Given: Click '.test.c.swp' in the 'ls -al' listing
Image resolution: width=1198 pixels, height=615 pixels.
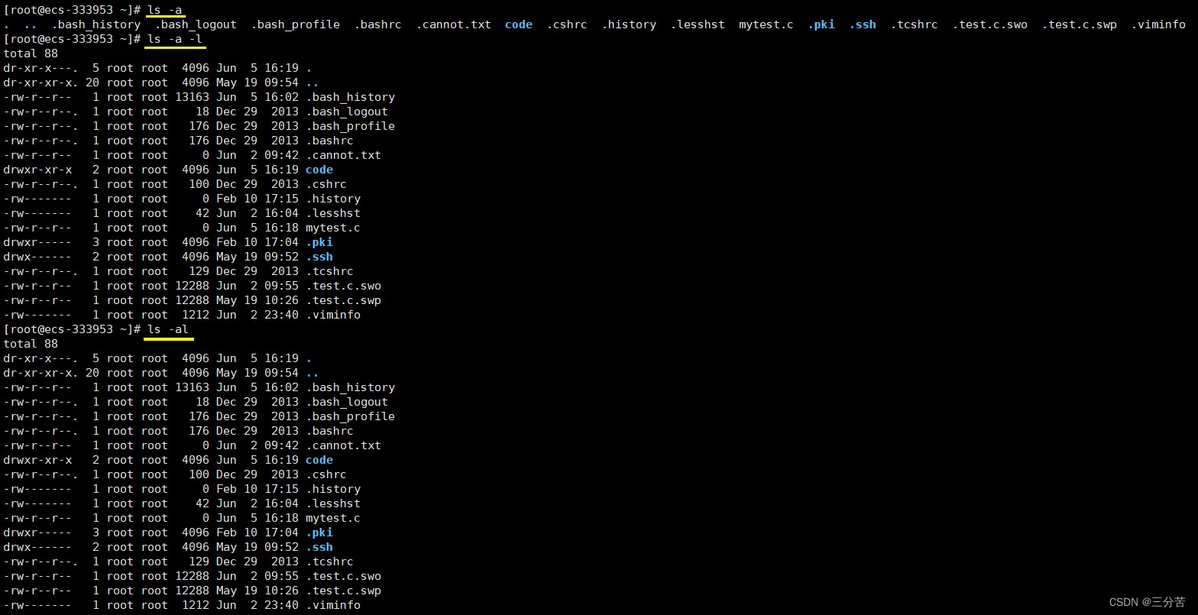Looking at the screenshot, I should click(x=344, y=591).
